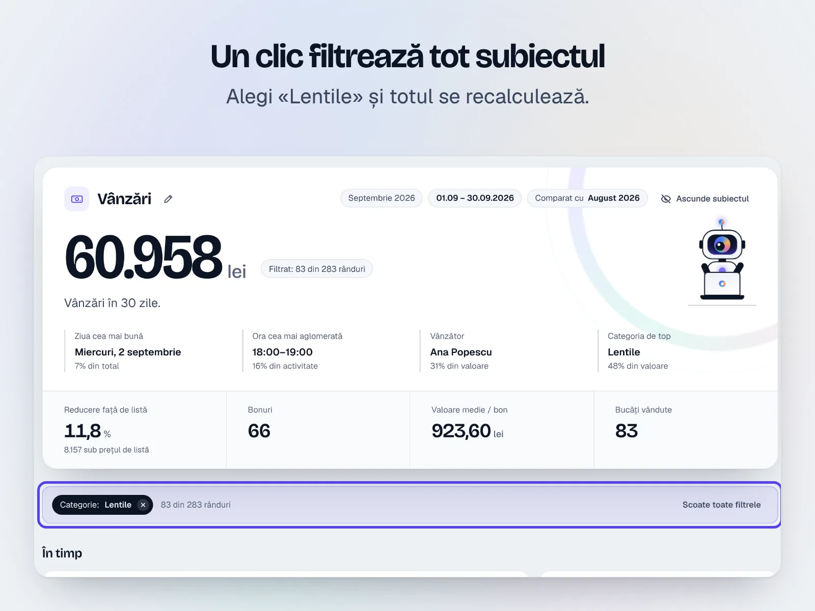Click the Bonuri count 66
815x611 pixels.
(259, 431)
